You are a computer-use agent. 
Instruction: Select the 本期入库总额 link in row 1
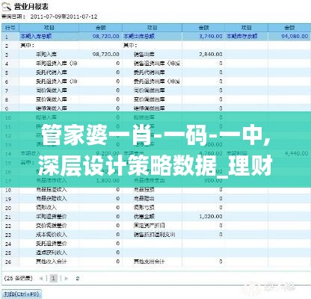coord(36,37)
